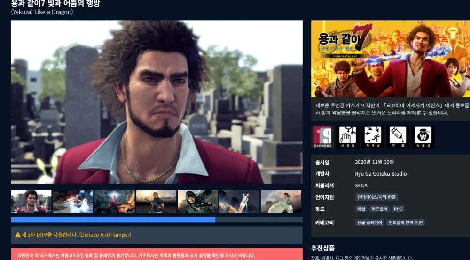Click the 추천상품 section heading
The height and width of the screenshot is (260, 470).
point(323,248)
